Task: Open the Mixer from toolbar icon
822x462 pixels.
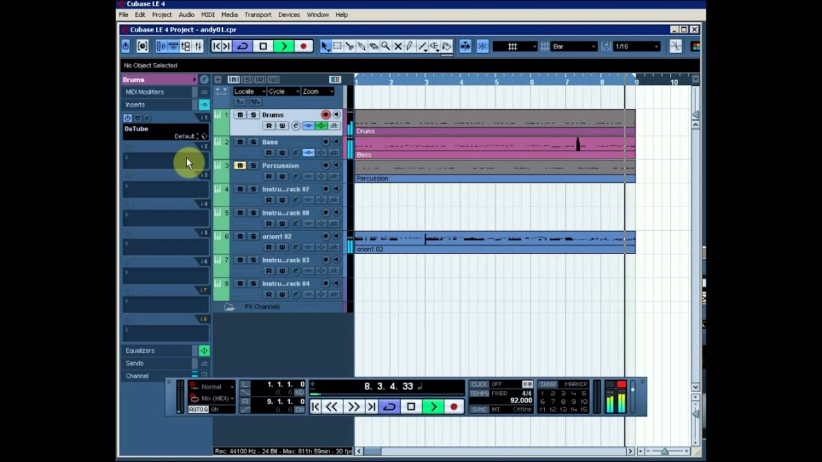Action: pos(198,46)
